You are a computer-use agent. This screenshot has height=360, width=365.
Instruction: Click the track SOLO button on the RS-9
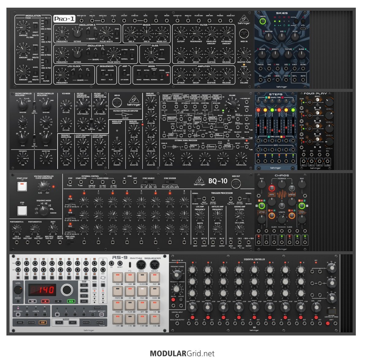point(72,323)
